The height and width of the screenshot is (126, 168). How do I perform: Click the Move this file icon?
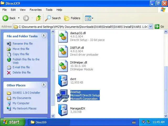[9, 49]
